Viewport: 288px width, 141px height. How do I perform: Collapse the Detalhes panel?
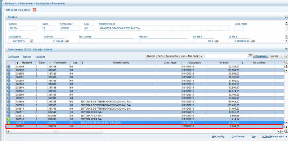[286, 17]
